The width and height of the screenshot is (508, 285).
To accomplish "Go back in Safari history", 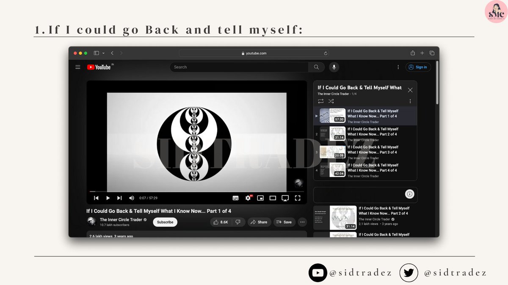I will (112, 53).
